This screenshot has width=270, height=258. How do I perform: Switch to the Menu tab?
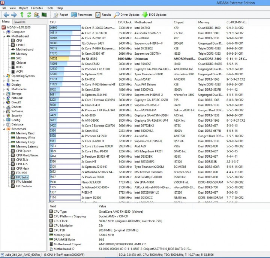6,22
